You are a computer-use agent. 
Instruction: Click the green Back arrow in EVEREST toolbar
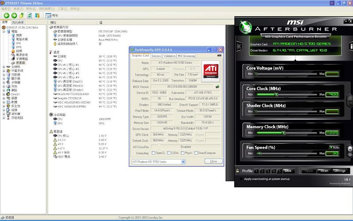point(7,15)
